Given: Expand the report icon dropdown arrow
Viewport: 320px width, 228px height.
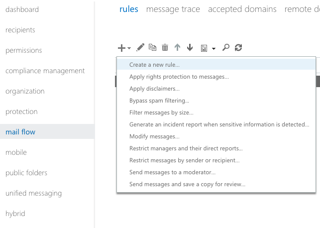Looking at the screenshot, I should tap(213, 49).
